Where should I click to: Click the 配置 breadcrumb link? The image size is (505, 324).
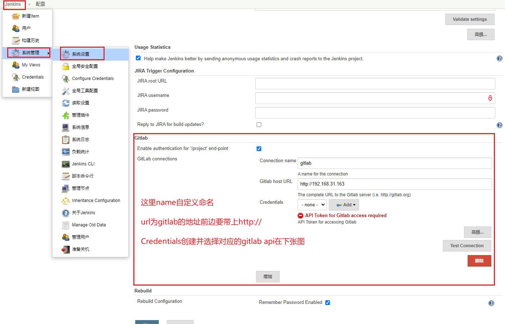coord(41,4)
